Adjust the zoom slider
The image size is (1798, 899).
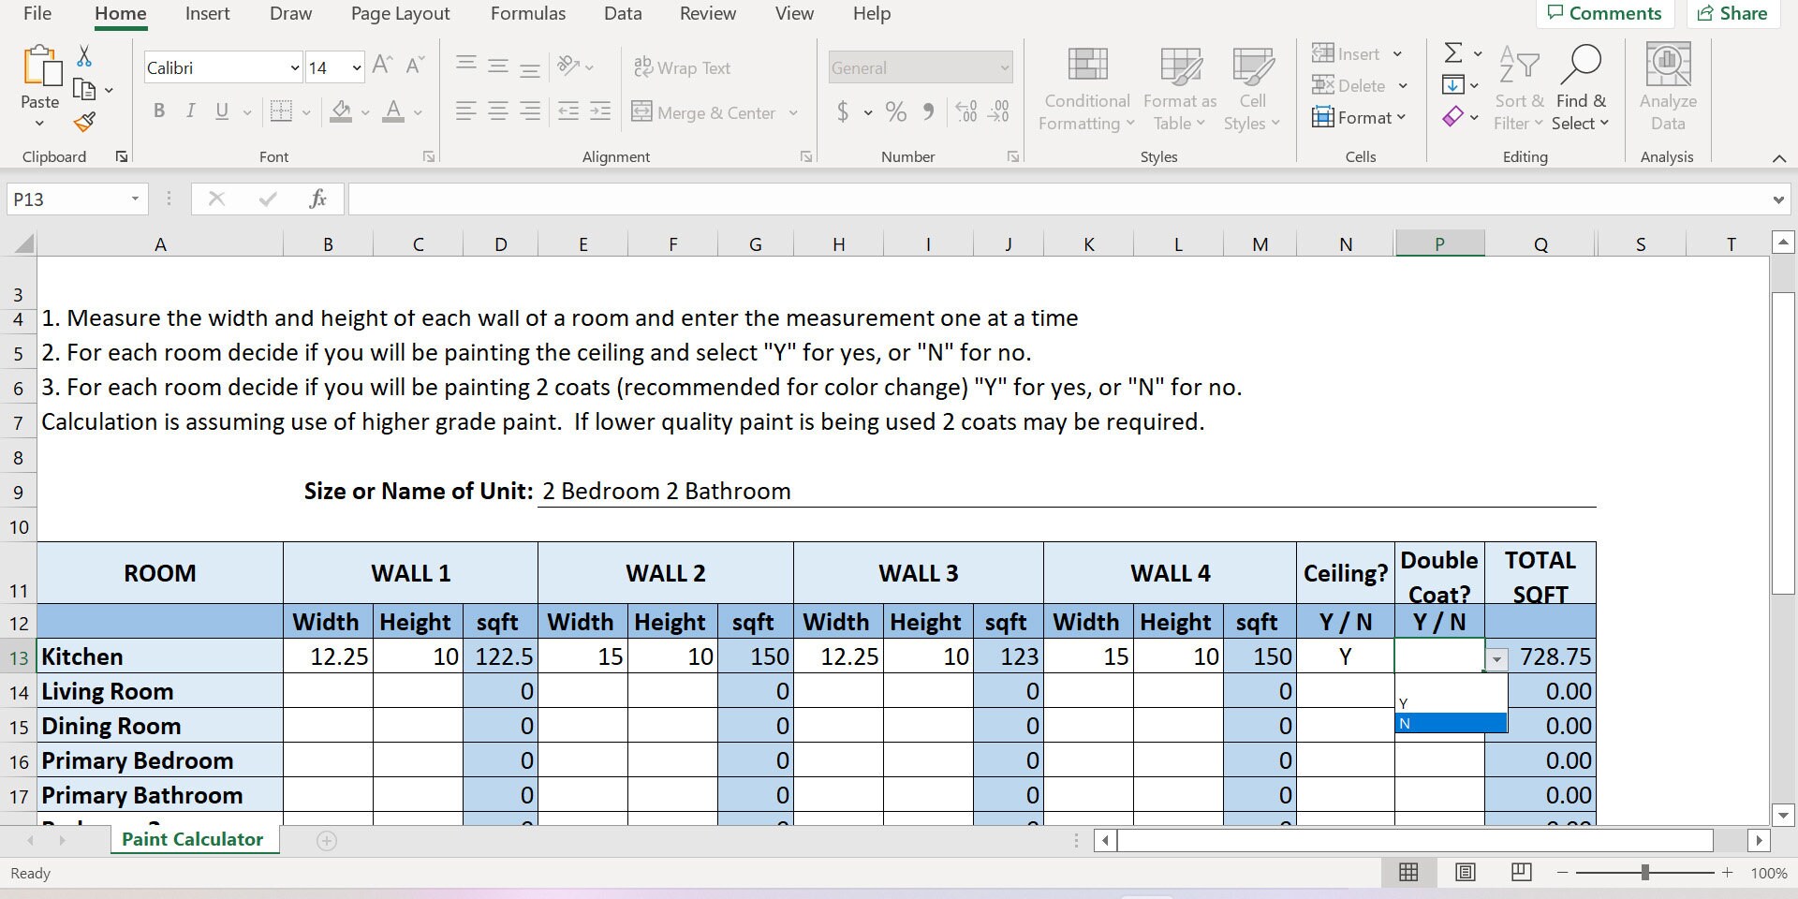point(1645,872)
